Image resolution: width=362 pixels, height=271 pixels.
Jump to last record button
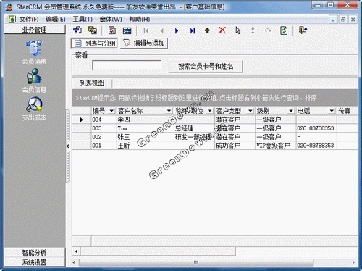(193, 30)
